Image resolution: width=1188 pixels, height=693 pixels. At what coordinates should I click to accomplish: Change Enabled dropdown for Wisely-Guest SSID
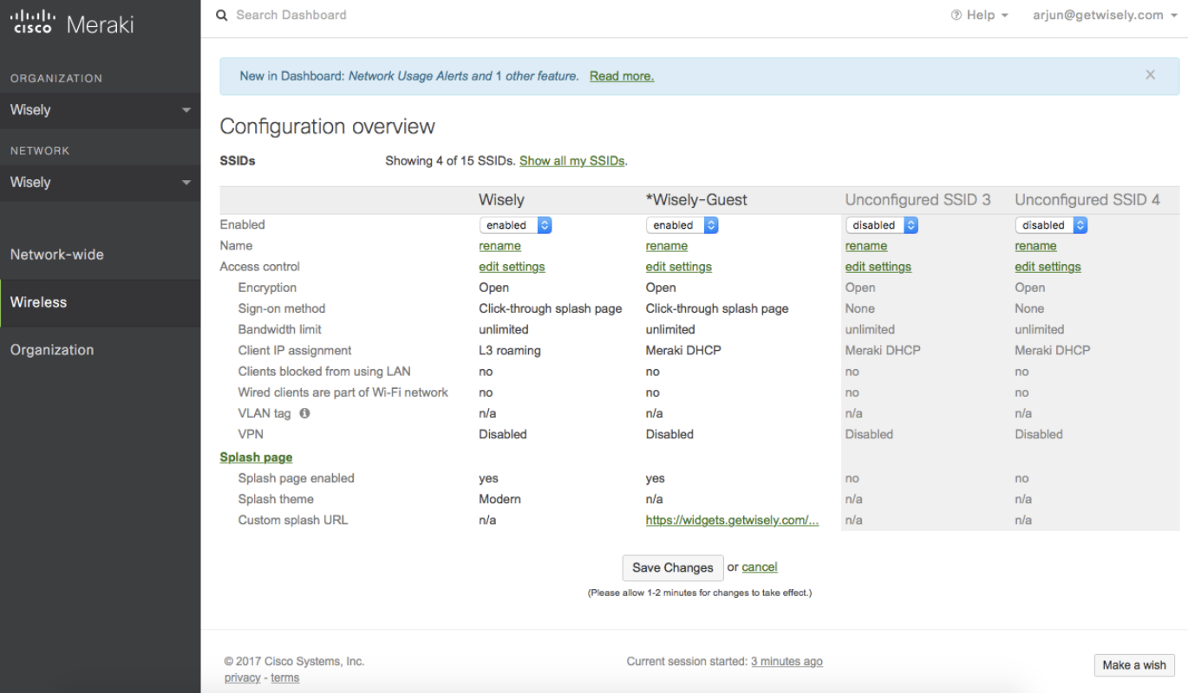[x=682, y=225]
